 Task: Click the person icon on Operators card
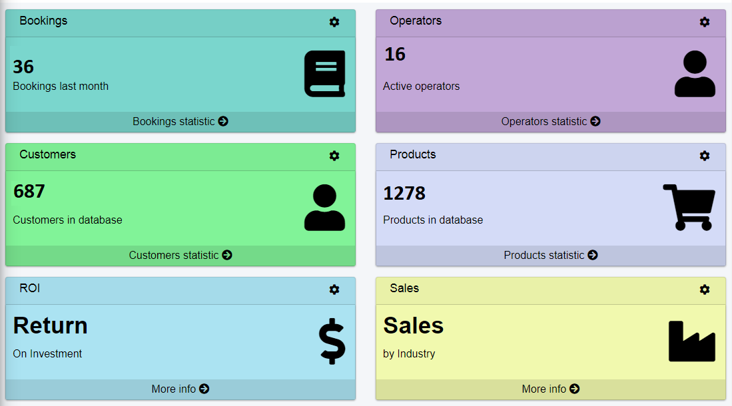tap(695, 73)
